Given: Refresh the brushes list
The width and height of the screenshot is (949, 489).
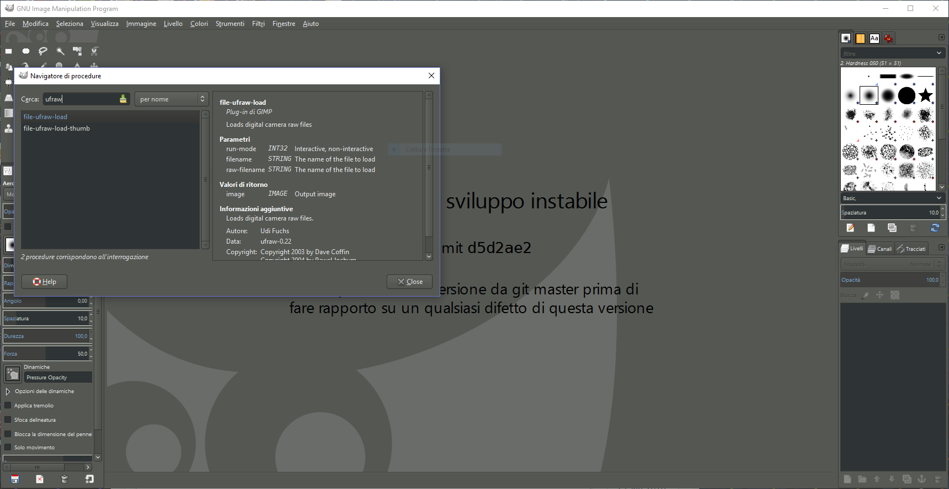Looking at the screenshot, I should 935,228.
